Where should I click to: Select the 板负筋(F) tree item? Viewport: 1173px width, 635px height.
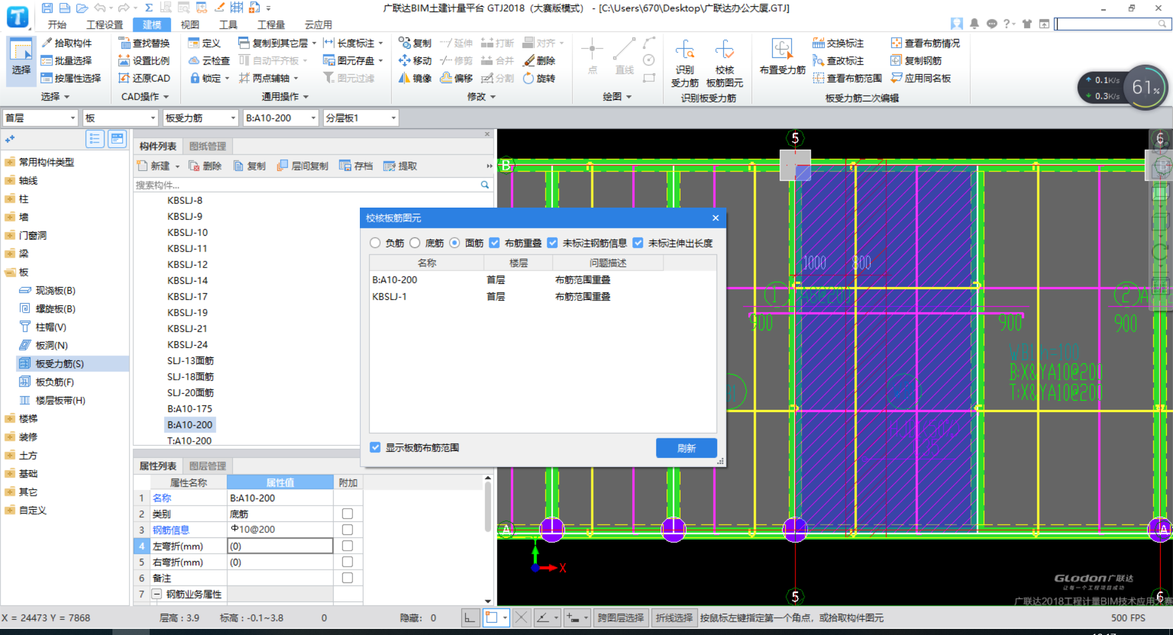point(55,382)
